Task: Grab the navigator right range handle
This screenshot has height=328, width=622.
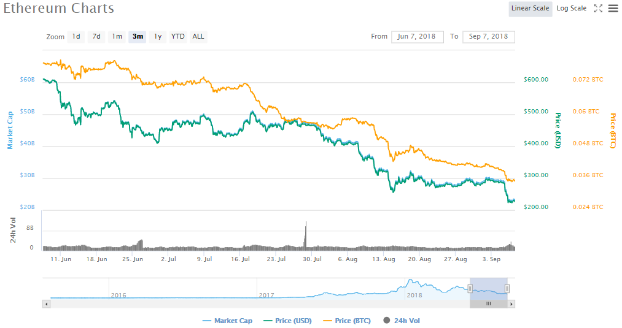Action: click(507, 289)
